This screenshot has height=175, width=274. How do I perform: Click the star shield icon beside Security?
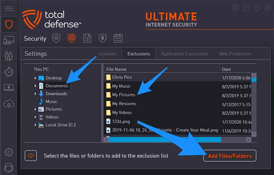pos(56,38)
